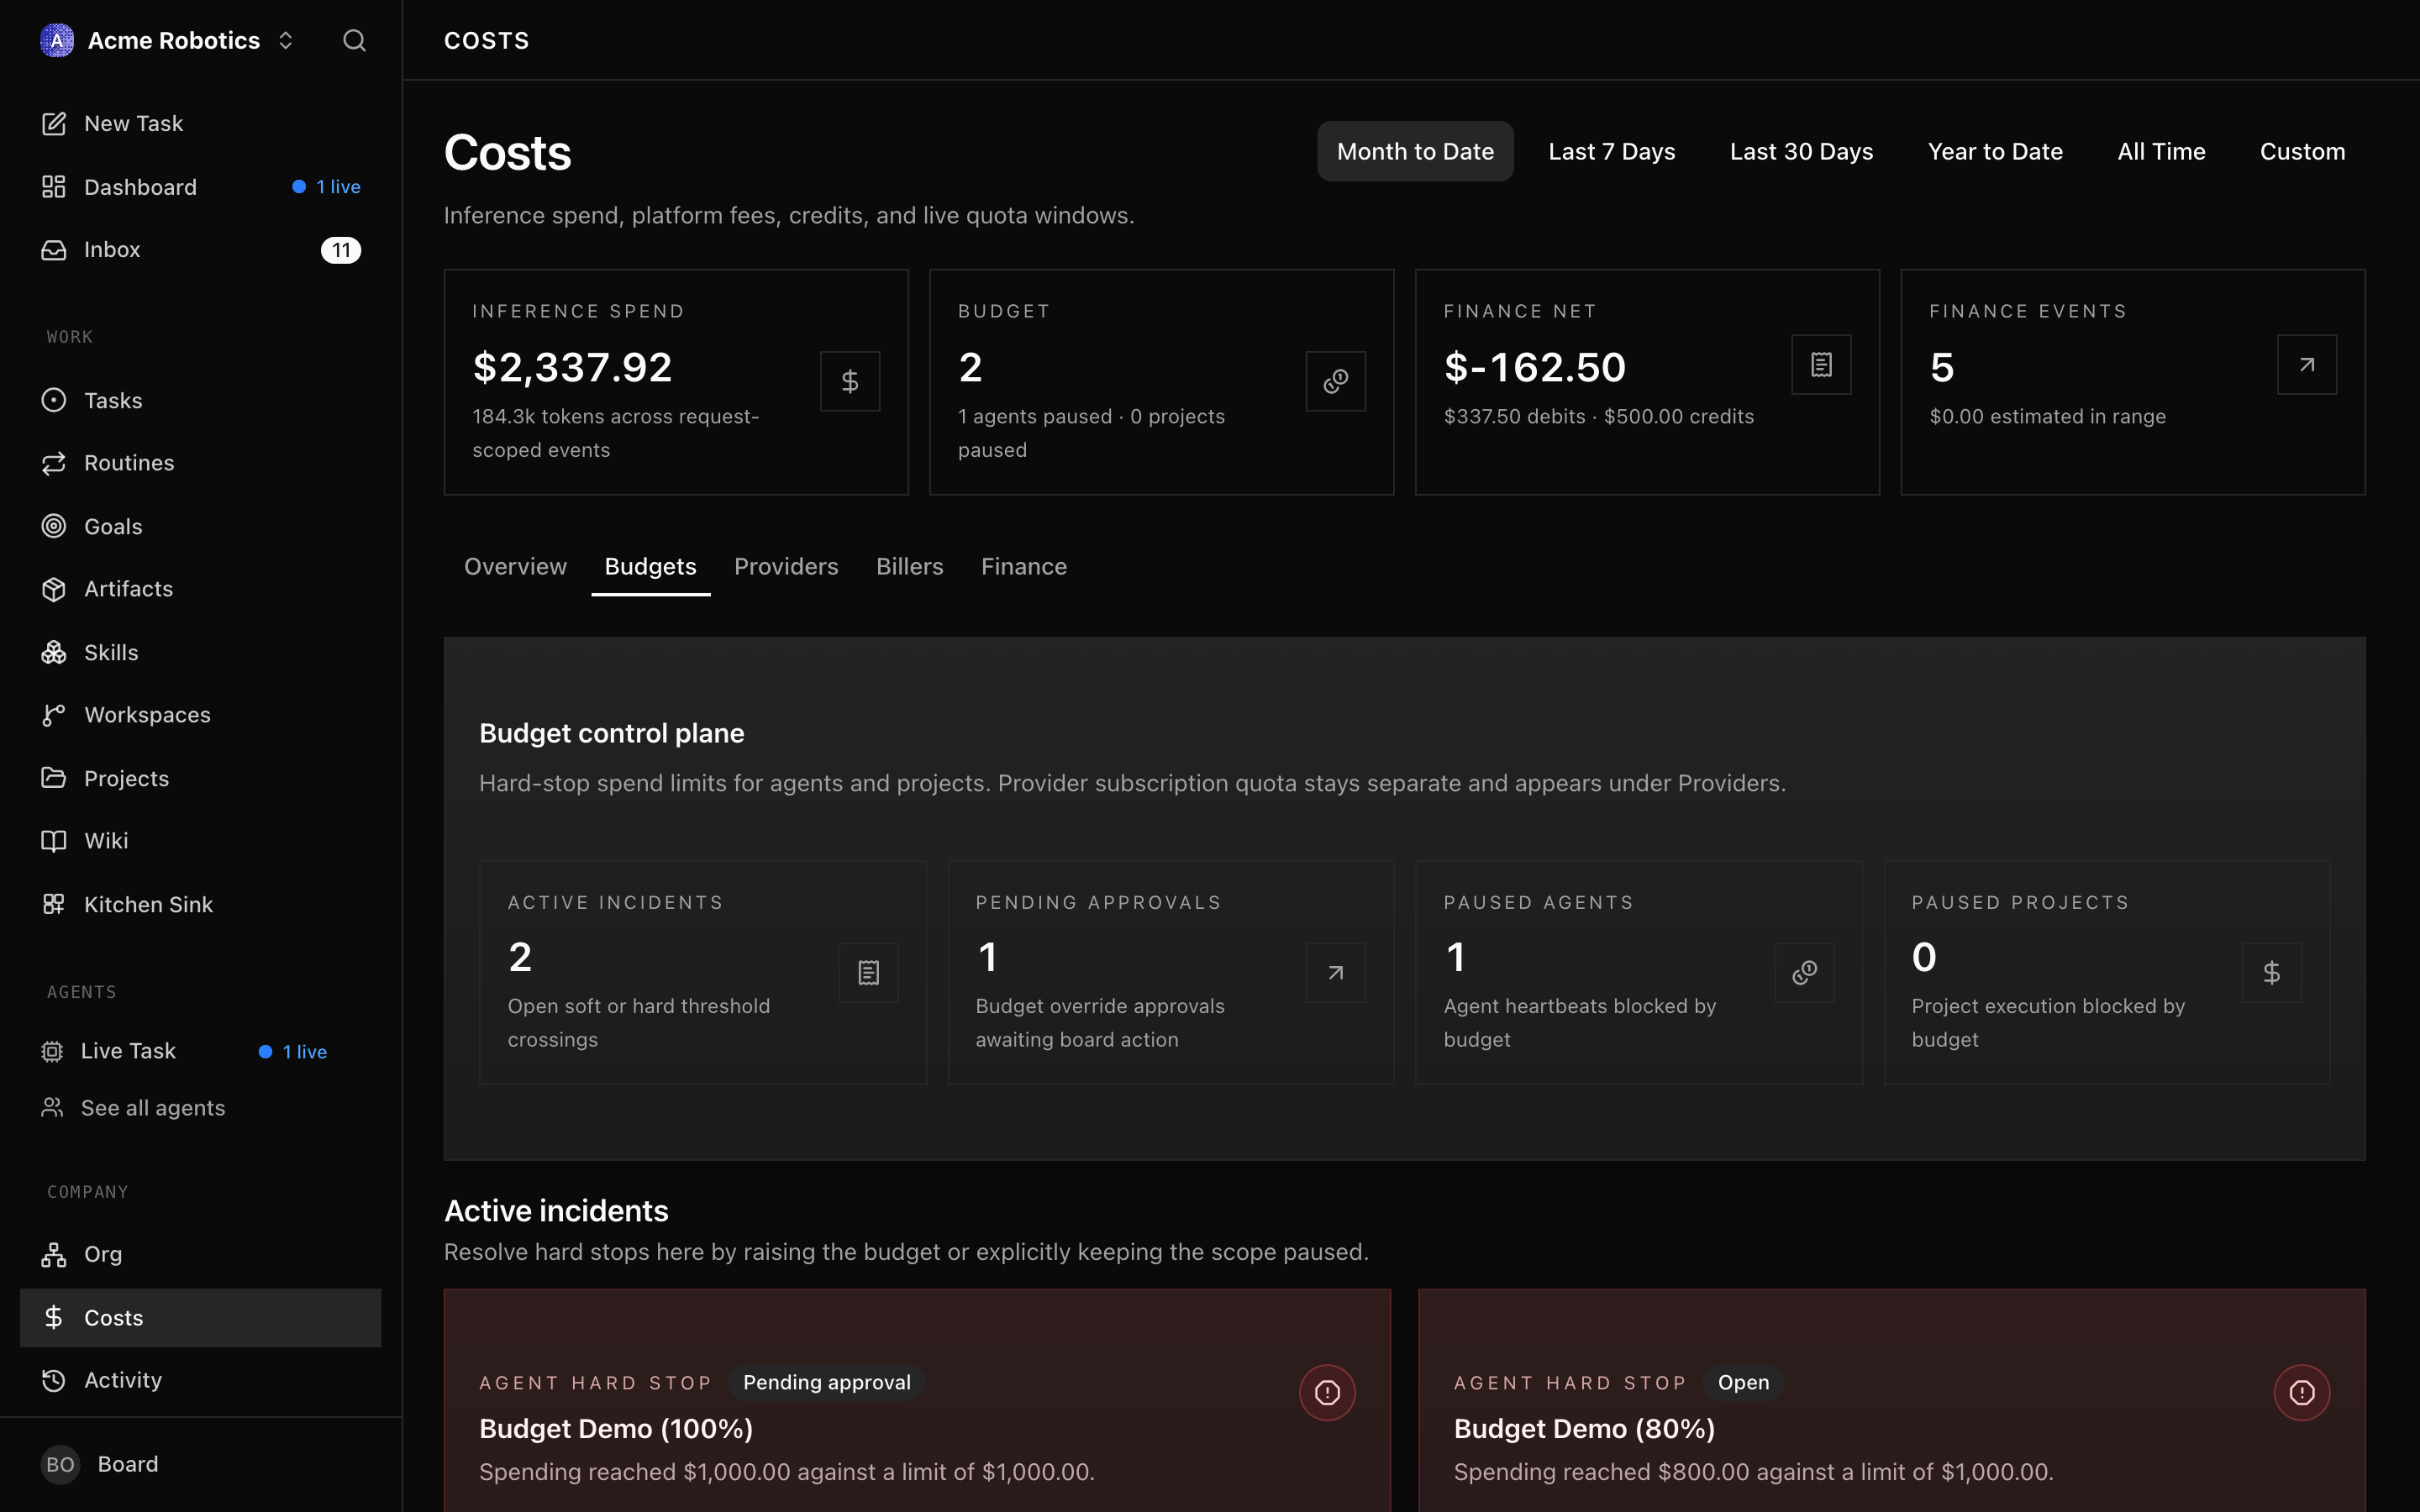
Task: Click the receipt icon on Active Incidents card
Action: 869,972
